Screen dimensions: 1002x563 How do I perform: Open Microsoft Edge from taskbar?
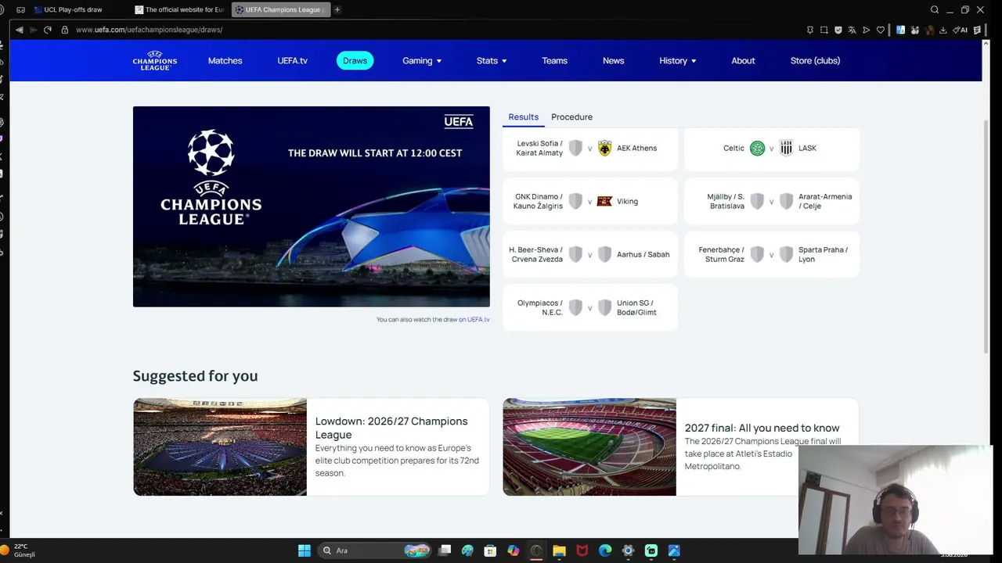point(605,550)
